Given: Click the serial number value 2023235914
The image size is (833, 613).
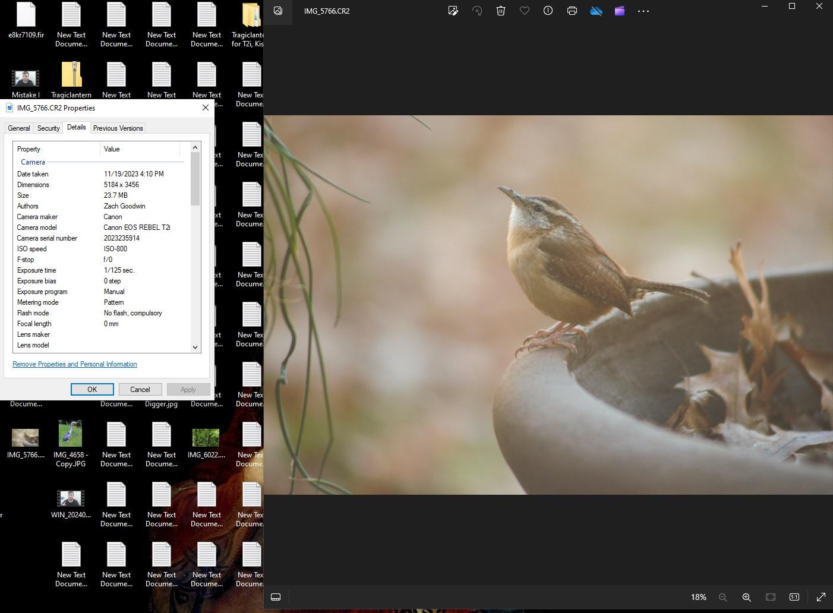Looking at the screenshot, I should 122,238.
